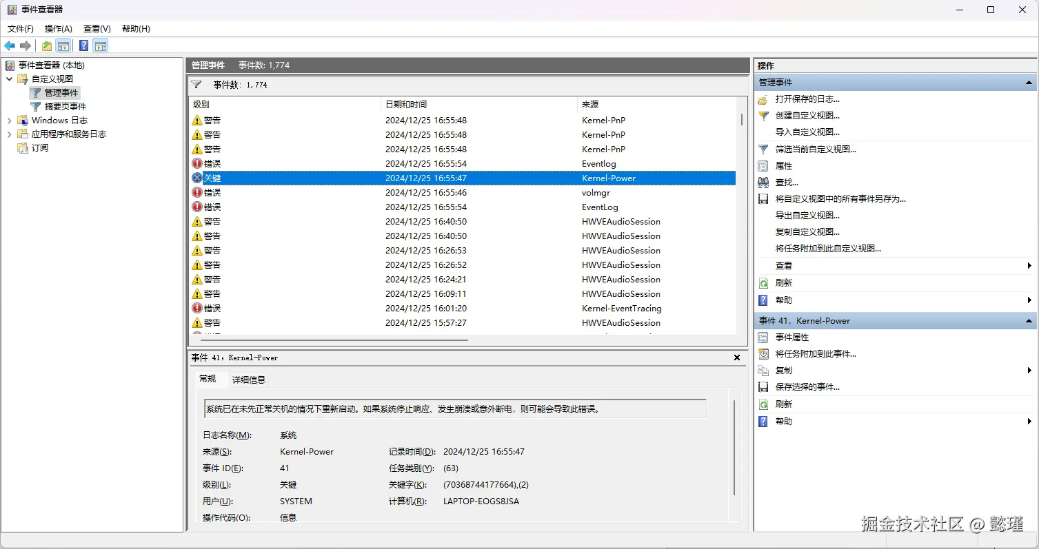The height and width of the screenshot is (549, 1039).
Task: Sort by the 日期和时间 column header
Action: pos(479,105)
